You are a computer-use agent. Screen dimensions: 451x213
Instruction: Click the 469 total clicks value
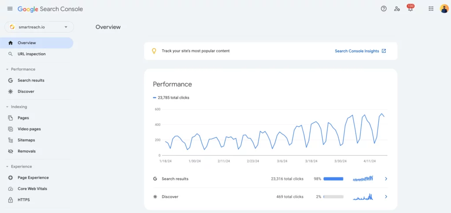(x=290, y=197)
